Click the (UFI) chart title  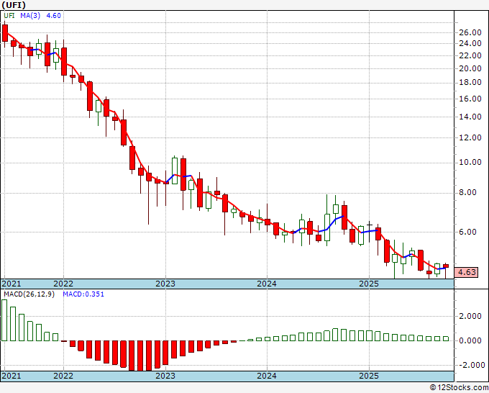click(14, 5)
